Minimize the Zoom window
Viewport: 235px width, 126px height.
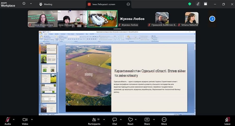215,4
